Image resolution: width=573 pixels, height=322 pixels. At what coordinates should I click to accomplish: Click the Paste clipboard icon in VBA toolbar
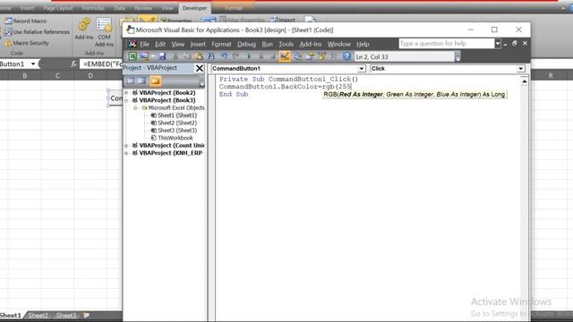click(x=199, y=56)
